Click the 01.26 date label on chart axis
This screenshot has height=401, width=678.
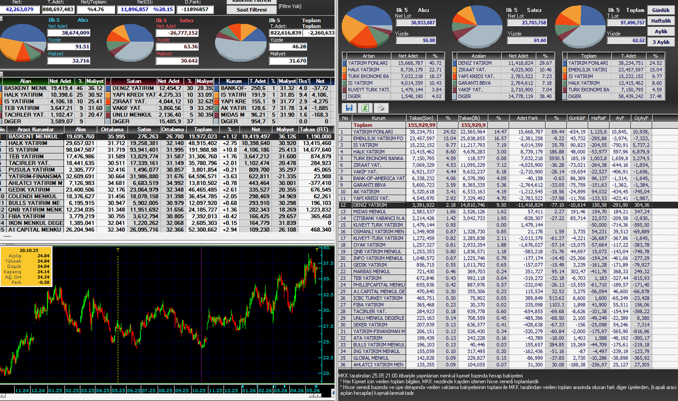[x=249, y=390]
